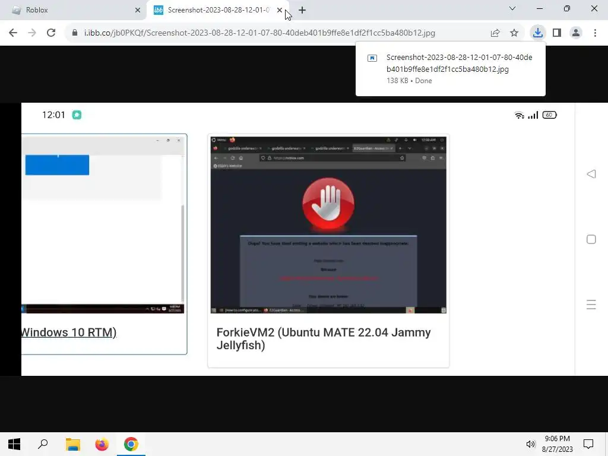Click the phone battery 60 indicator
The width and height of the screenshot is (608, 456).
[x=549, y=115]
